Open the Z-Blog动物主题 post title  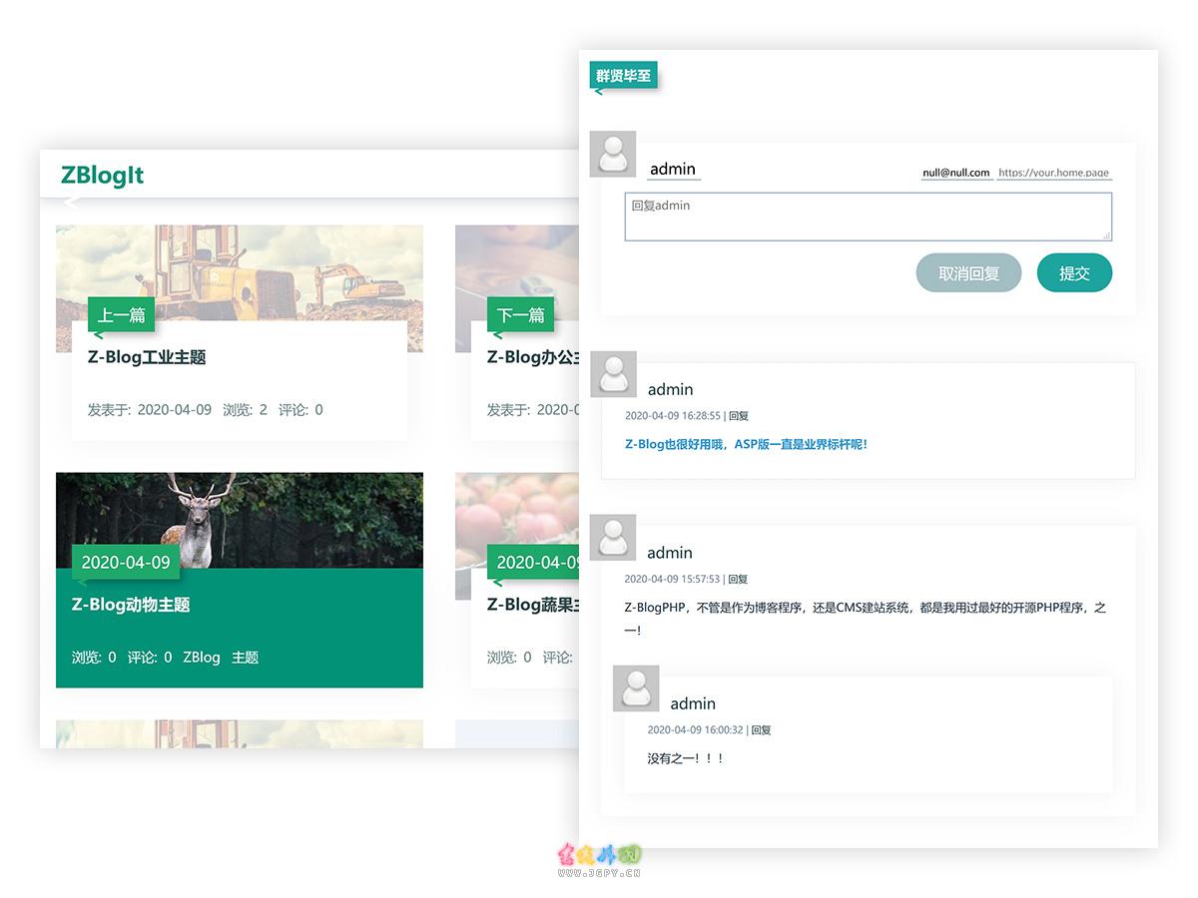(x=131, y=605)
